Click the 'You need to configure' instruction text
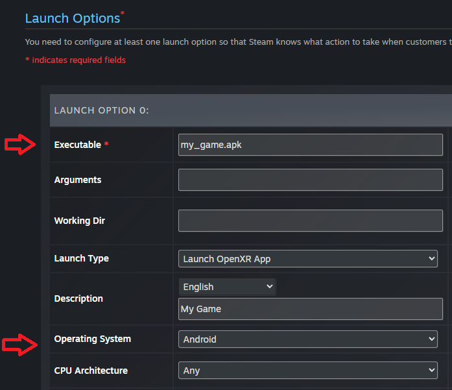The height and width of the screenshot is (390, 452). (239, 42)
